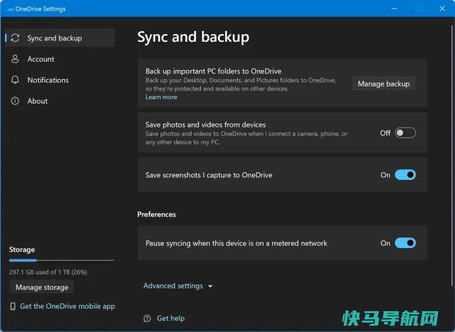Disable pause syncing on metered network
This screenshot has width=455, height=332.
pos(405,243)
